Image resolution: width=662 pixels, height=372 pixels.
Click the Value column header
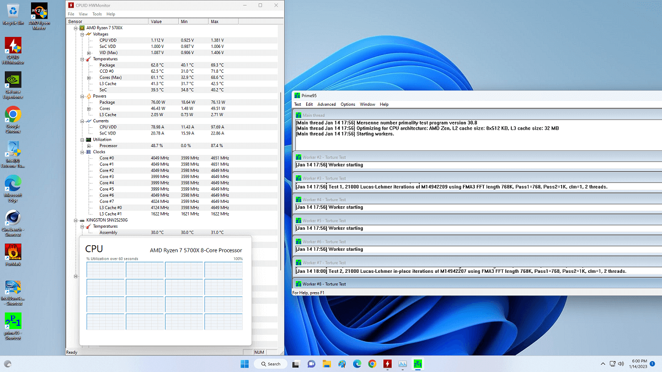point(164,21)
